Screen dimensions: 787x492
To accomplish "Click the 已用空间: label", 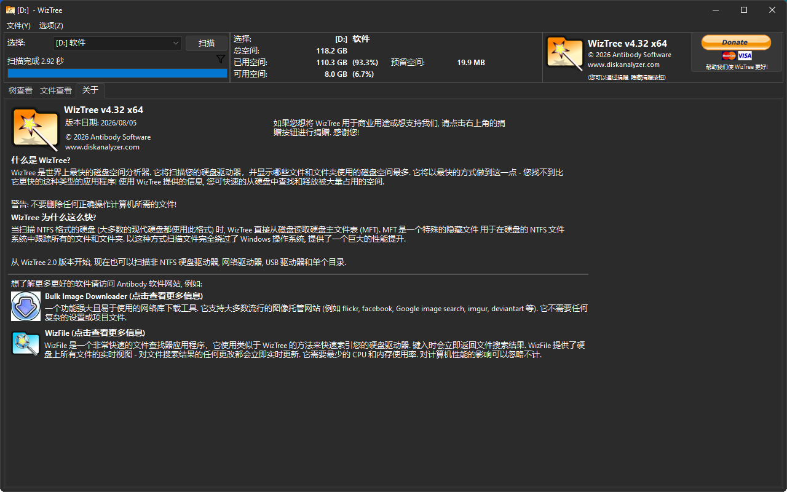I will click(250, 62).
